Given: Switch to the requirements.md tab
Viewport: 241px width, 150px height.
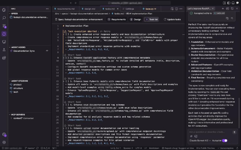Looking at the screenshot, I should (66, 9).
